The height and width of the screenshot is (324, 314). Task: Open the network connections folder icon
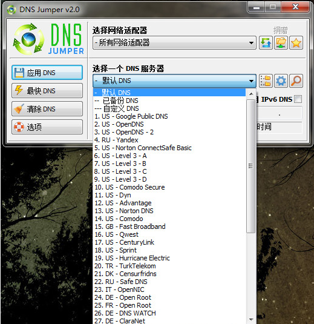[281, 43]
